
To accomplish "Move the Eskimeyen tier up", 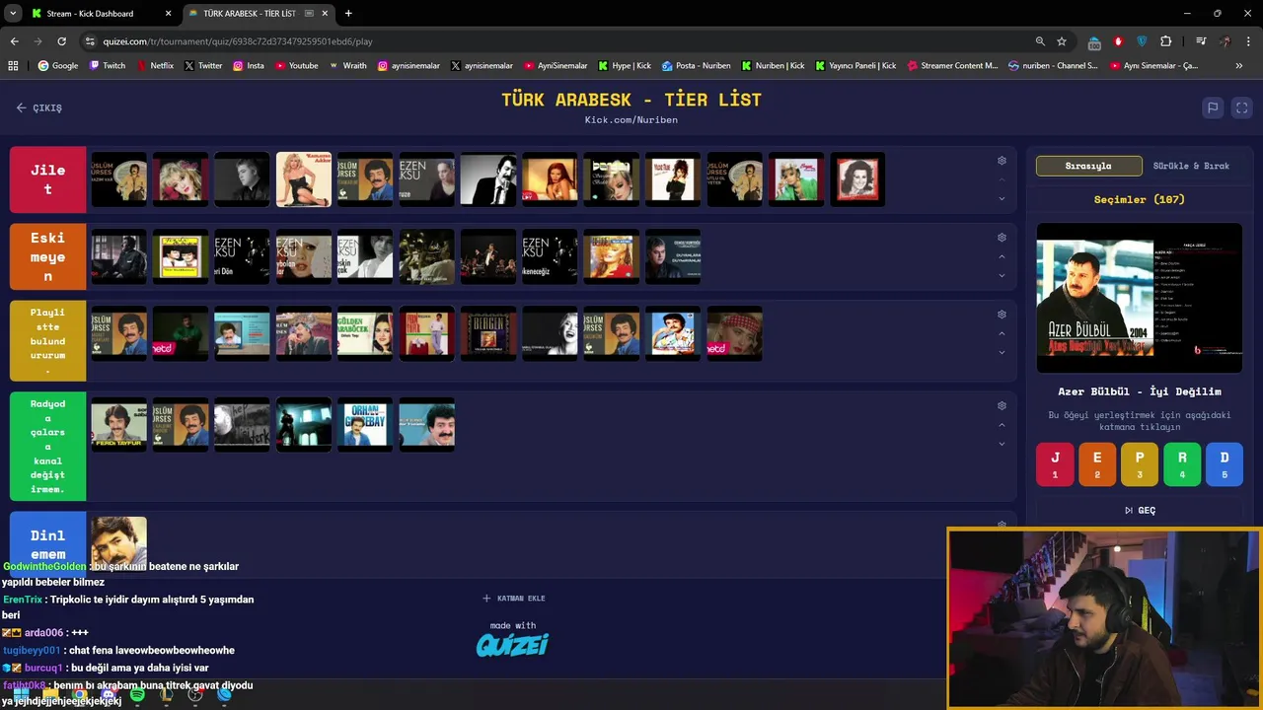I will point(1002,256).
